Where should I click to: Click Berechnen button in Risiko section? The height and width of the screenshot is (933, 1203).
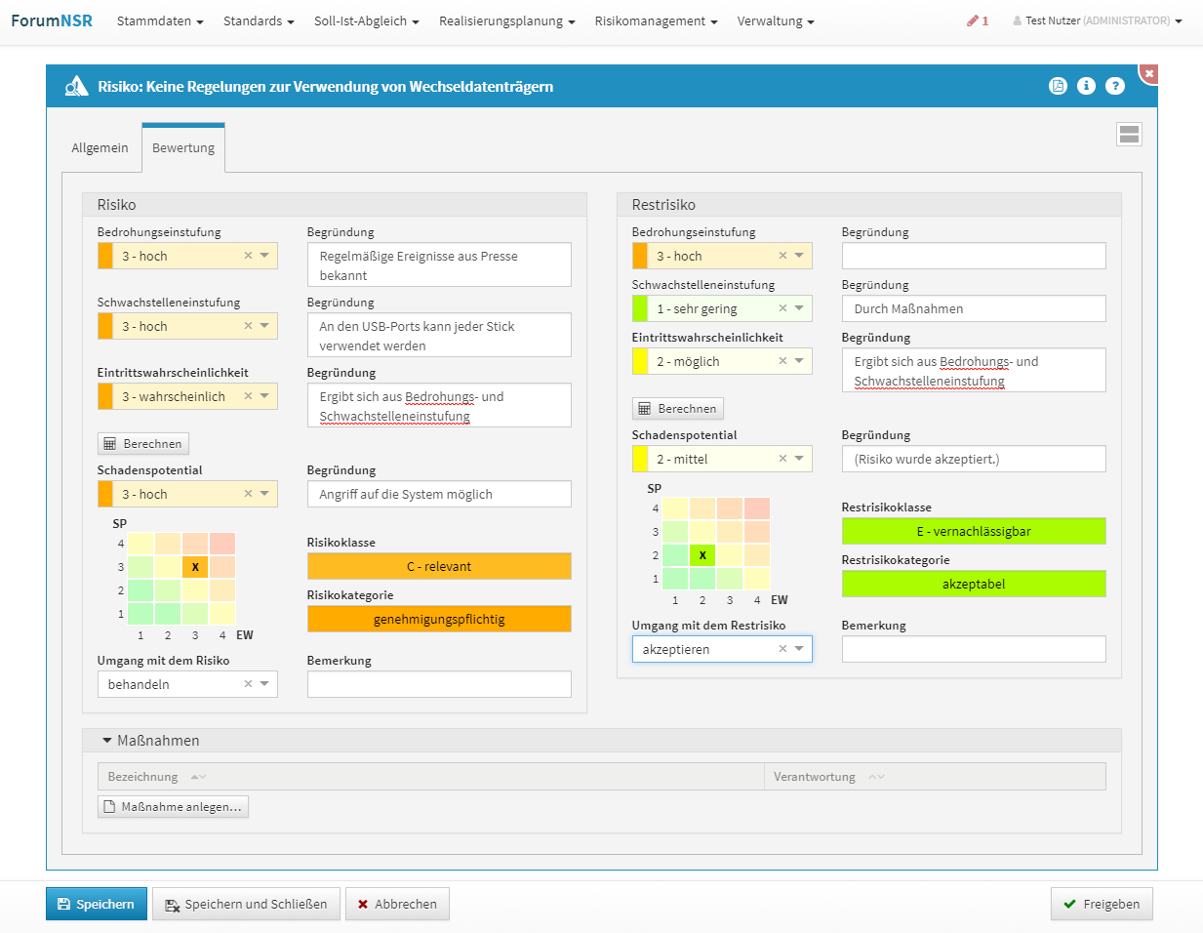143,444
